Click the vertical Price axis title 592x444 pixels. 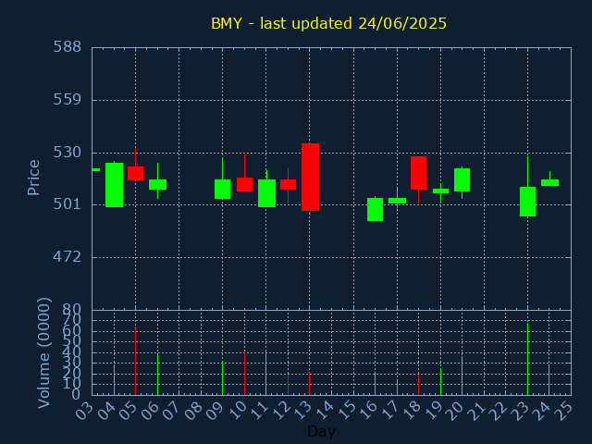point(33,178)
